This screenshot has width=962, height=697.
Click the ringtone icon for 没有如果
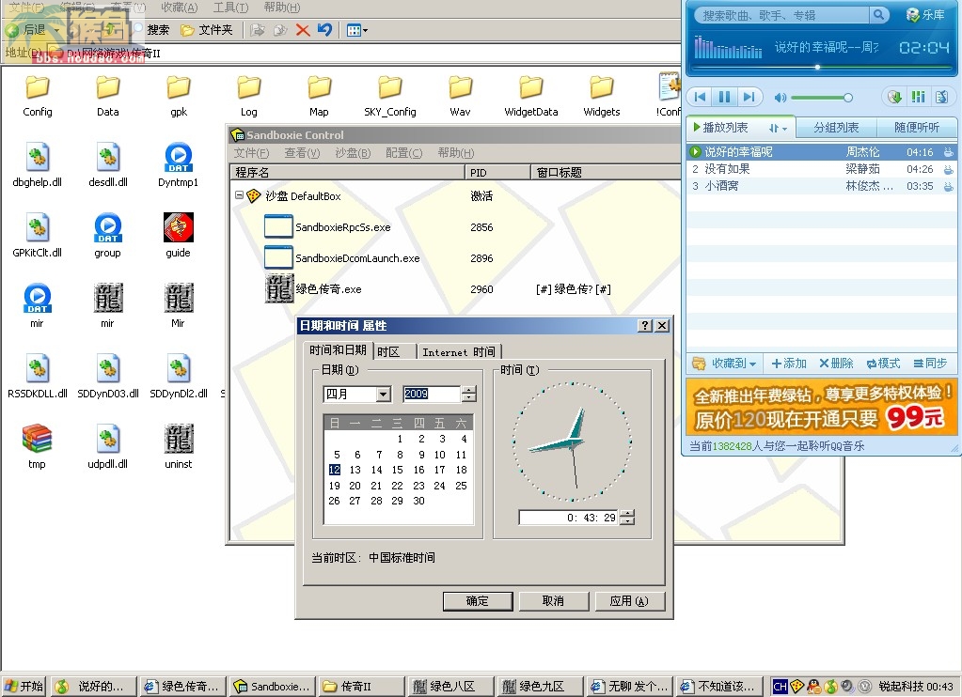(948, 169)
